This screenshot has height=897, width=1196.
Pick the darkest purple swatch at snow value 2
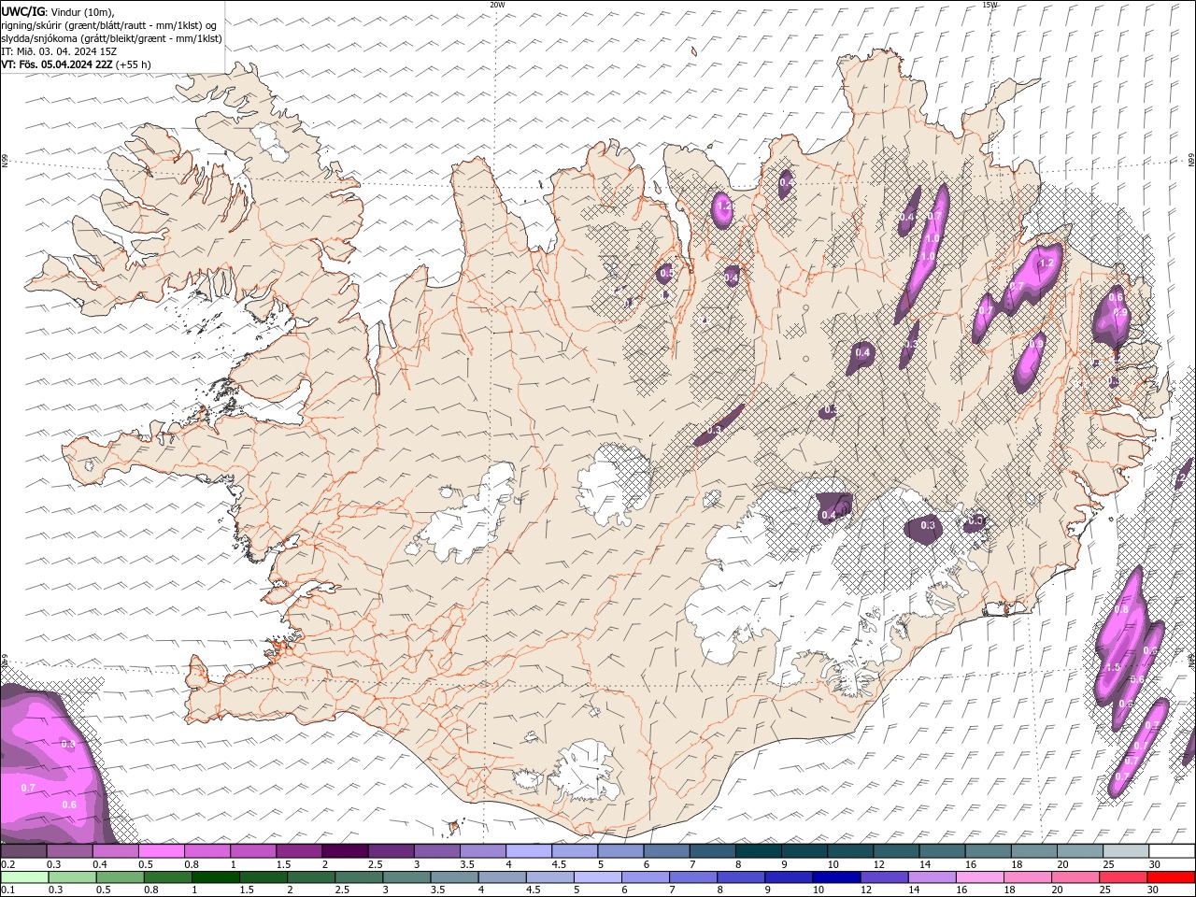tap(345, 851)
